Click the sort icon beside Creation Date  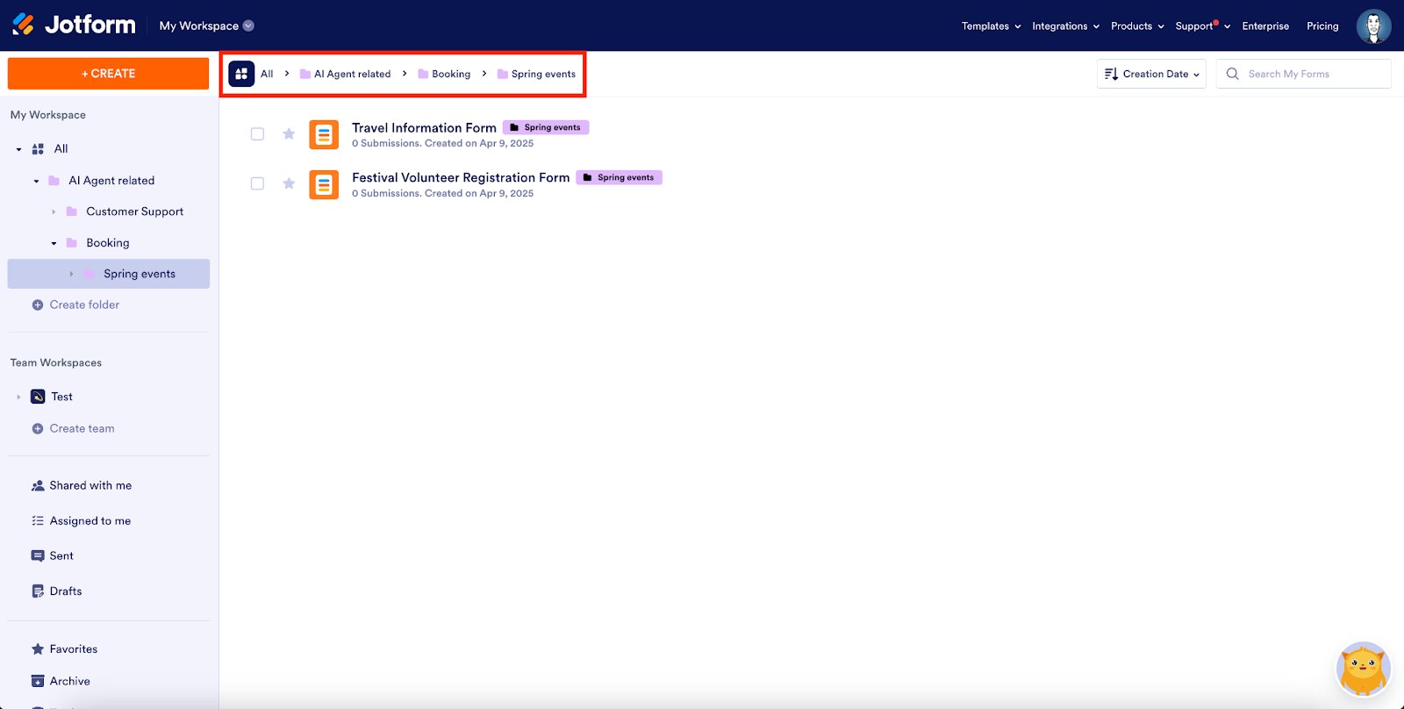pyautogui.click(x=1111, y=74)
